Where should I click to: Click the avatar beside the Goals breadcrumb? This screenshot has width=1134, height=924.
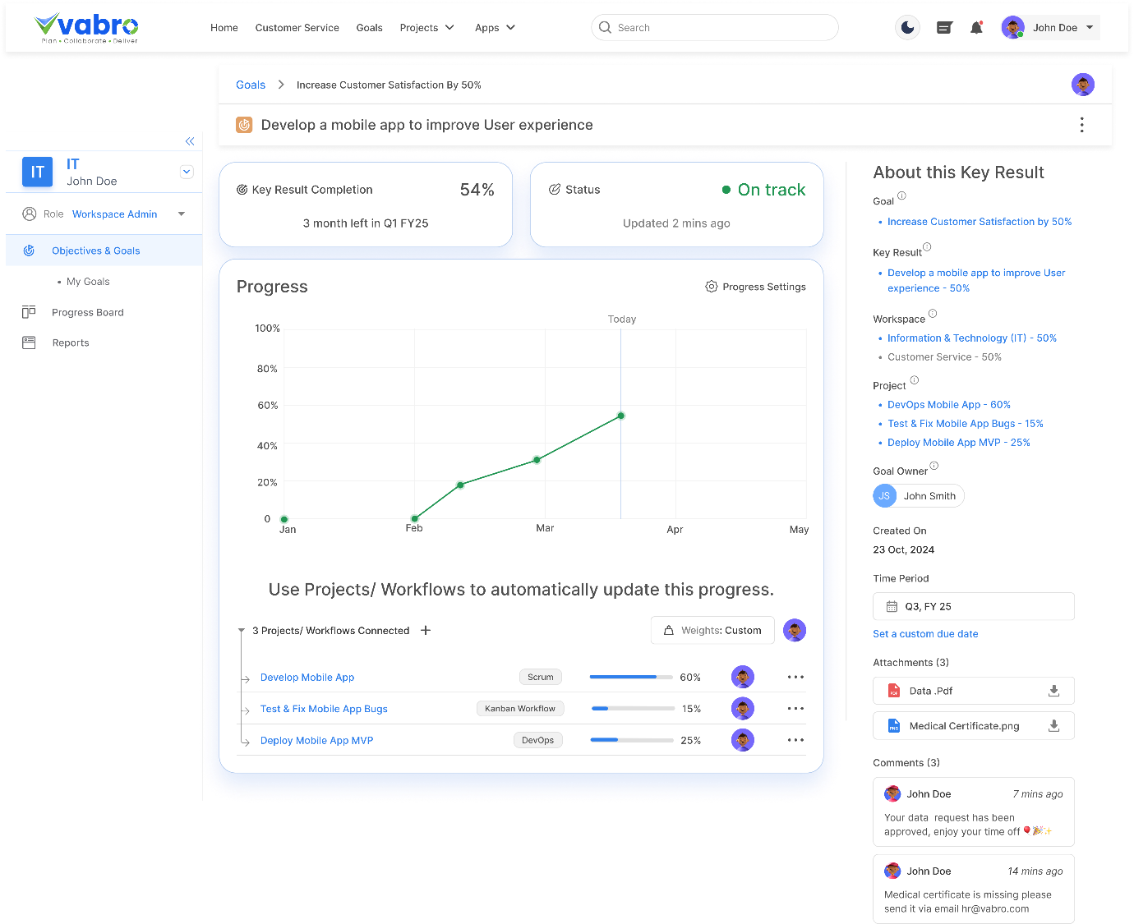click(x=1083, y=85)
